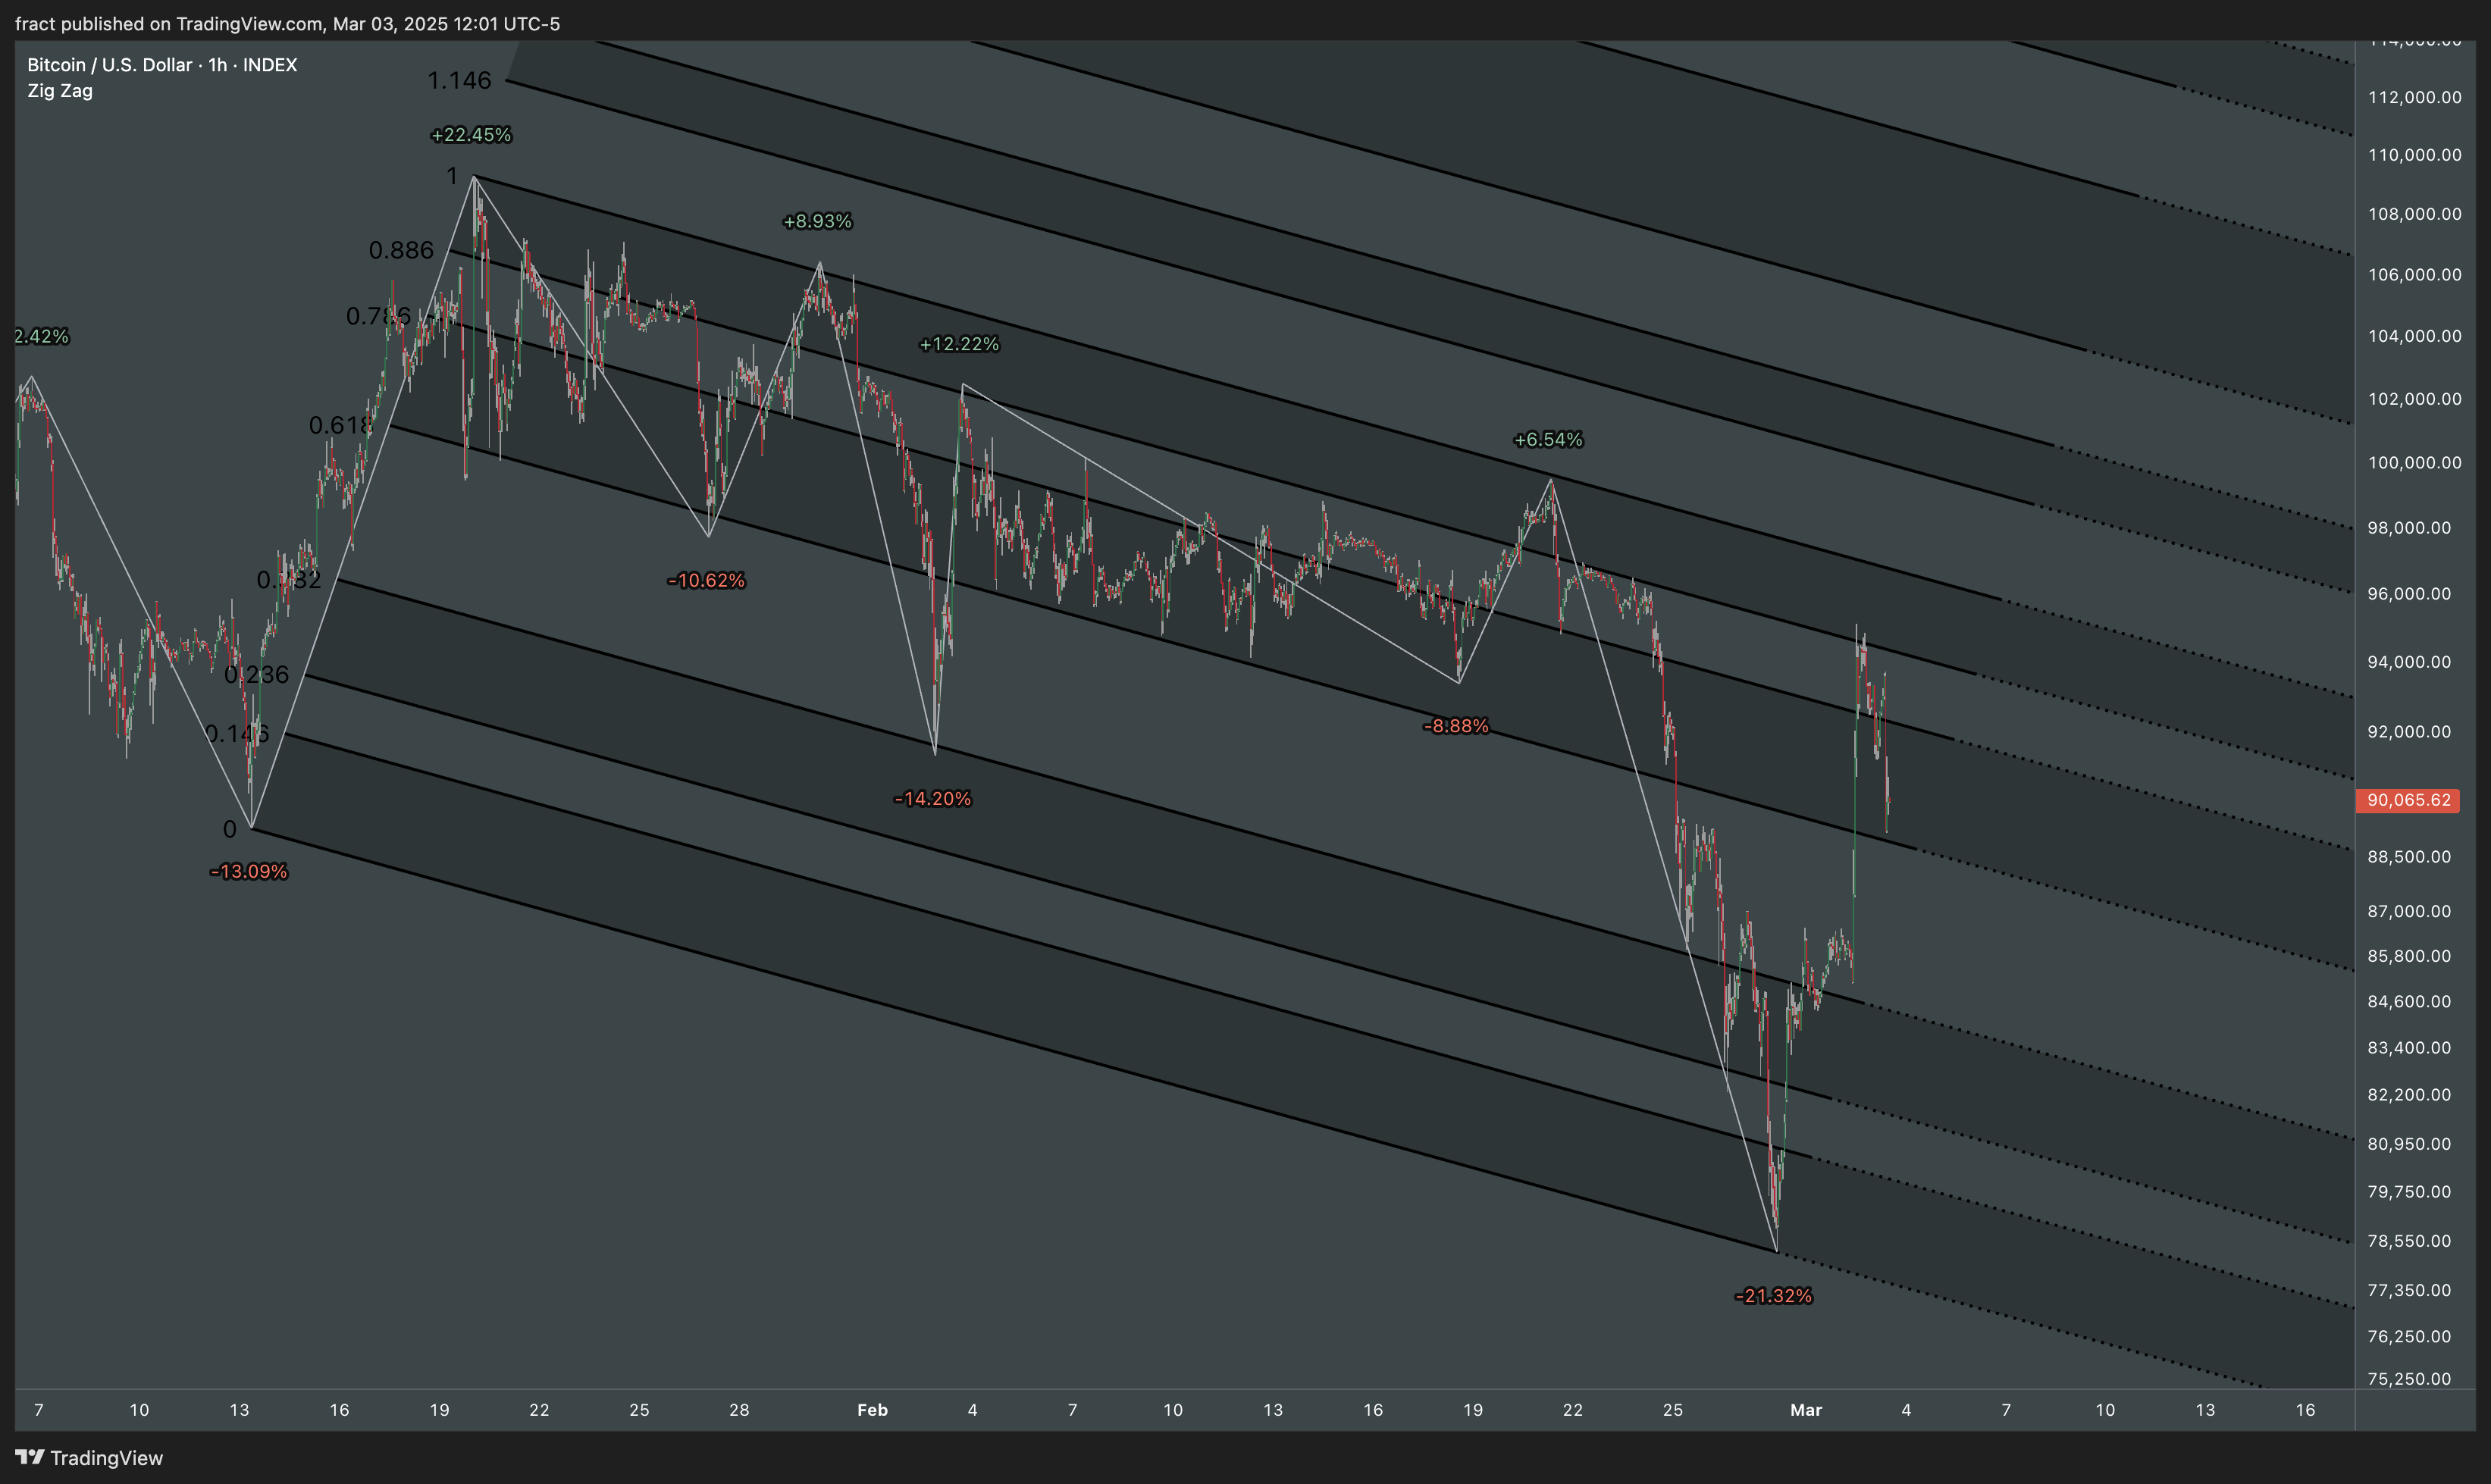2491x1484 pixels.
Task: Select the -13.09% swing label
Action: [x=248, y=871]
